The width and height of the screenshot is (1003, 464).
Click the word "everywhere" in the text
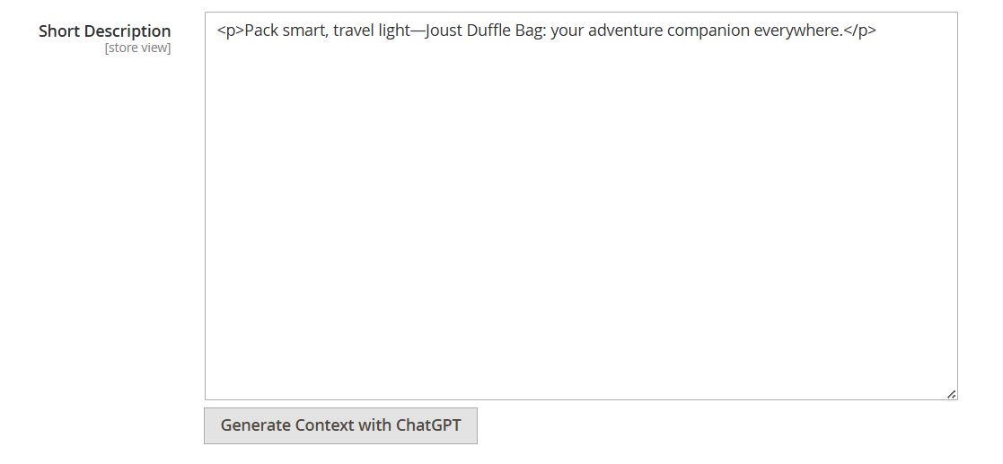coord(796,31)
